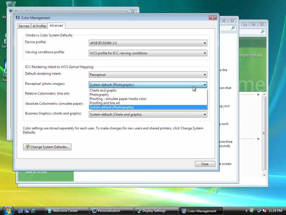Choose Proofing and line art option
286x215 pixels.
tap(148, 103)
